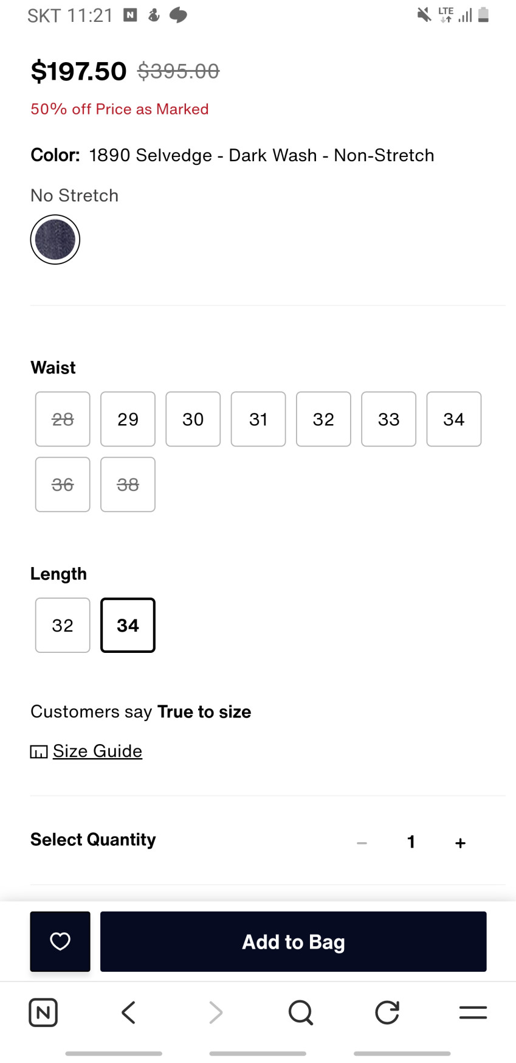Select length 32 option

(x=63, y=626)
